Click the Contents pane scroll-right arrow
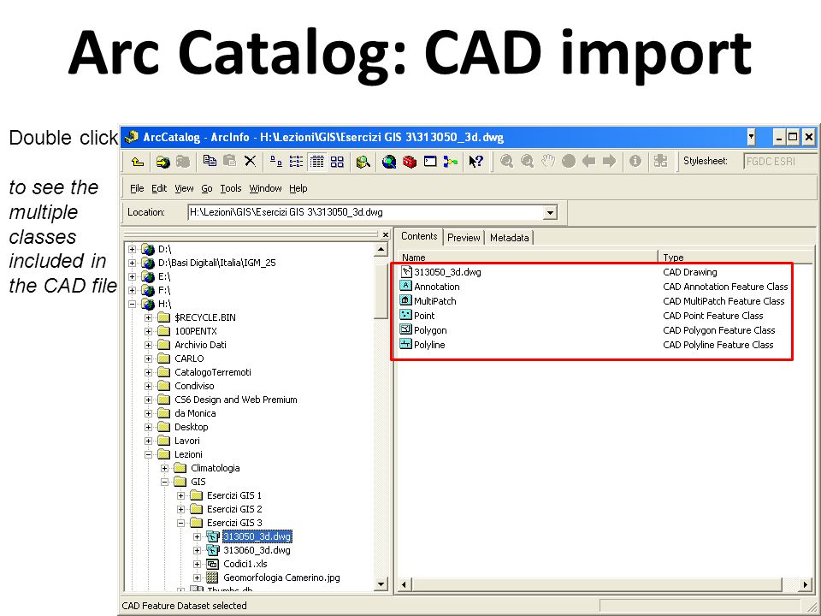 click(806, 584)
